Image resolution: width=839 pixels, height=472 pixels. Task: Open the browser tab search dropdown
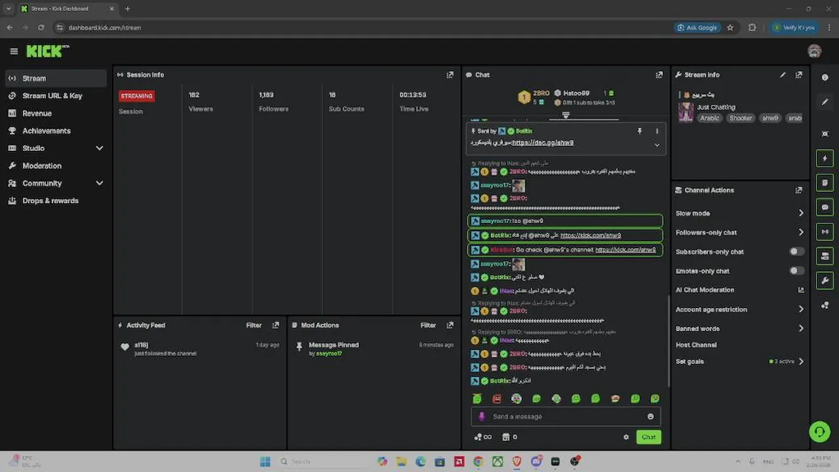click(x=8, y=9)
